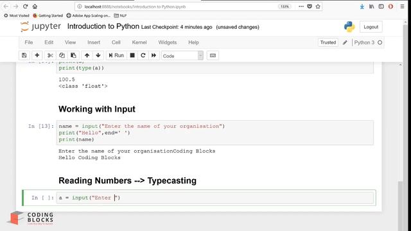Viewport: 411px width, 231px height.
Task: Run the current cell
Action: click(116, 56)
